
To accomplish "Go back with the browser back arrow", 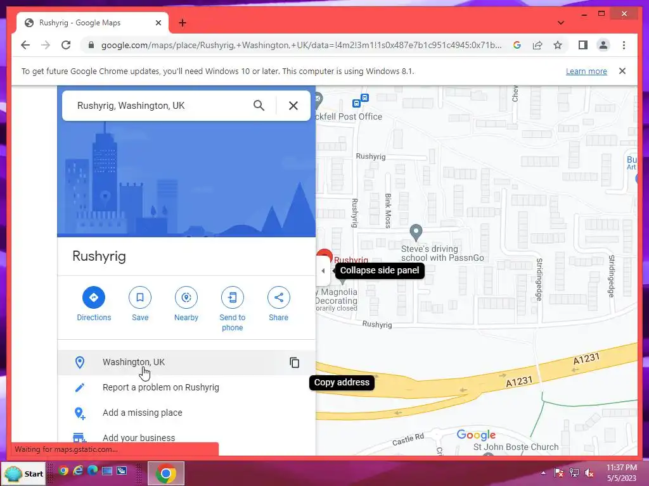I will coord(25,45).
